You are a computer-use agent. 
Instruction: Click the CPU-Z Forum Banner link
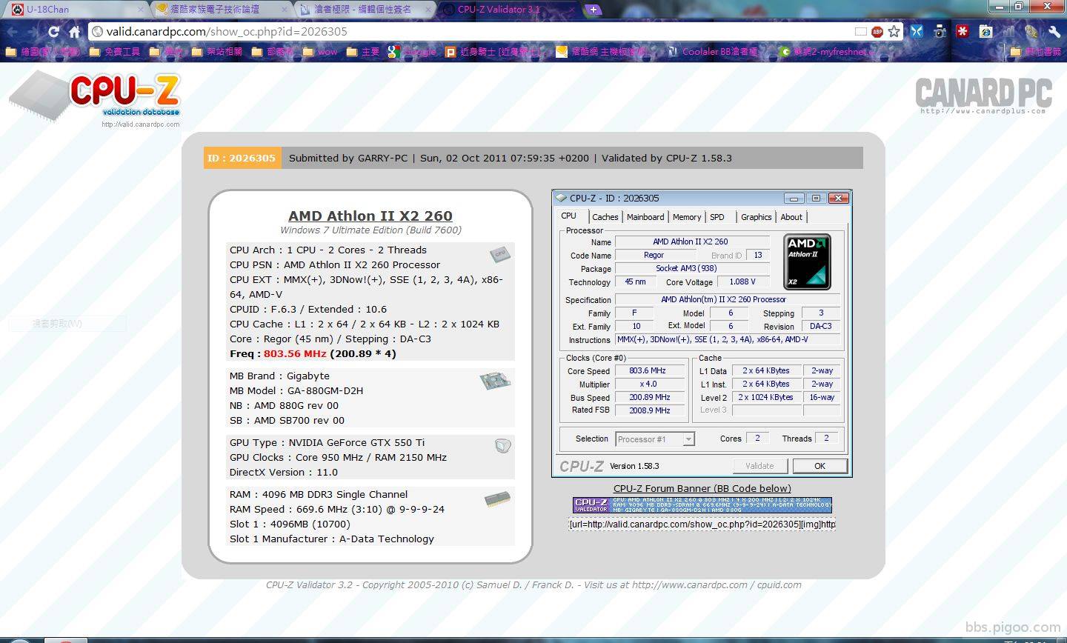tap(702, 488)
